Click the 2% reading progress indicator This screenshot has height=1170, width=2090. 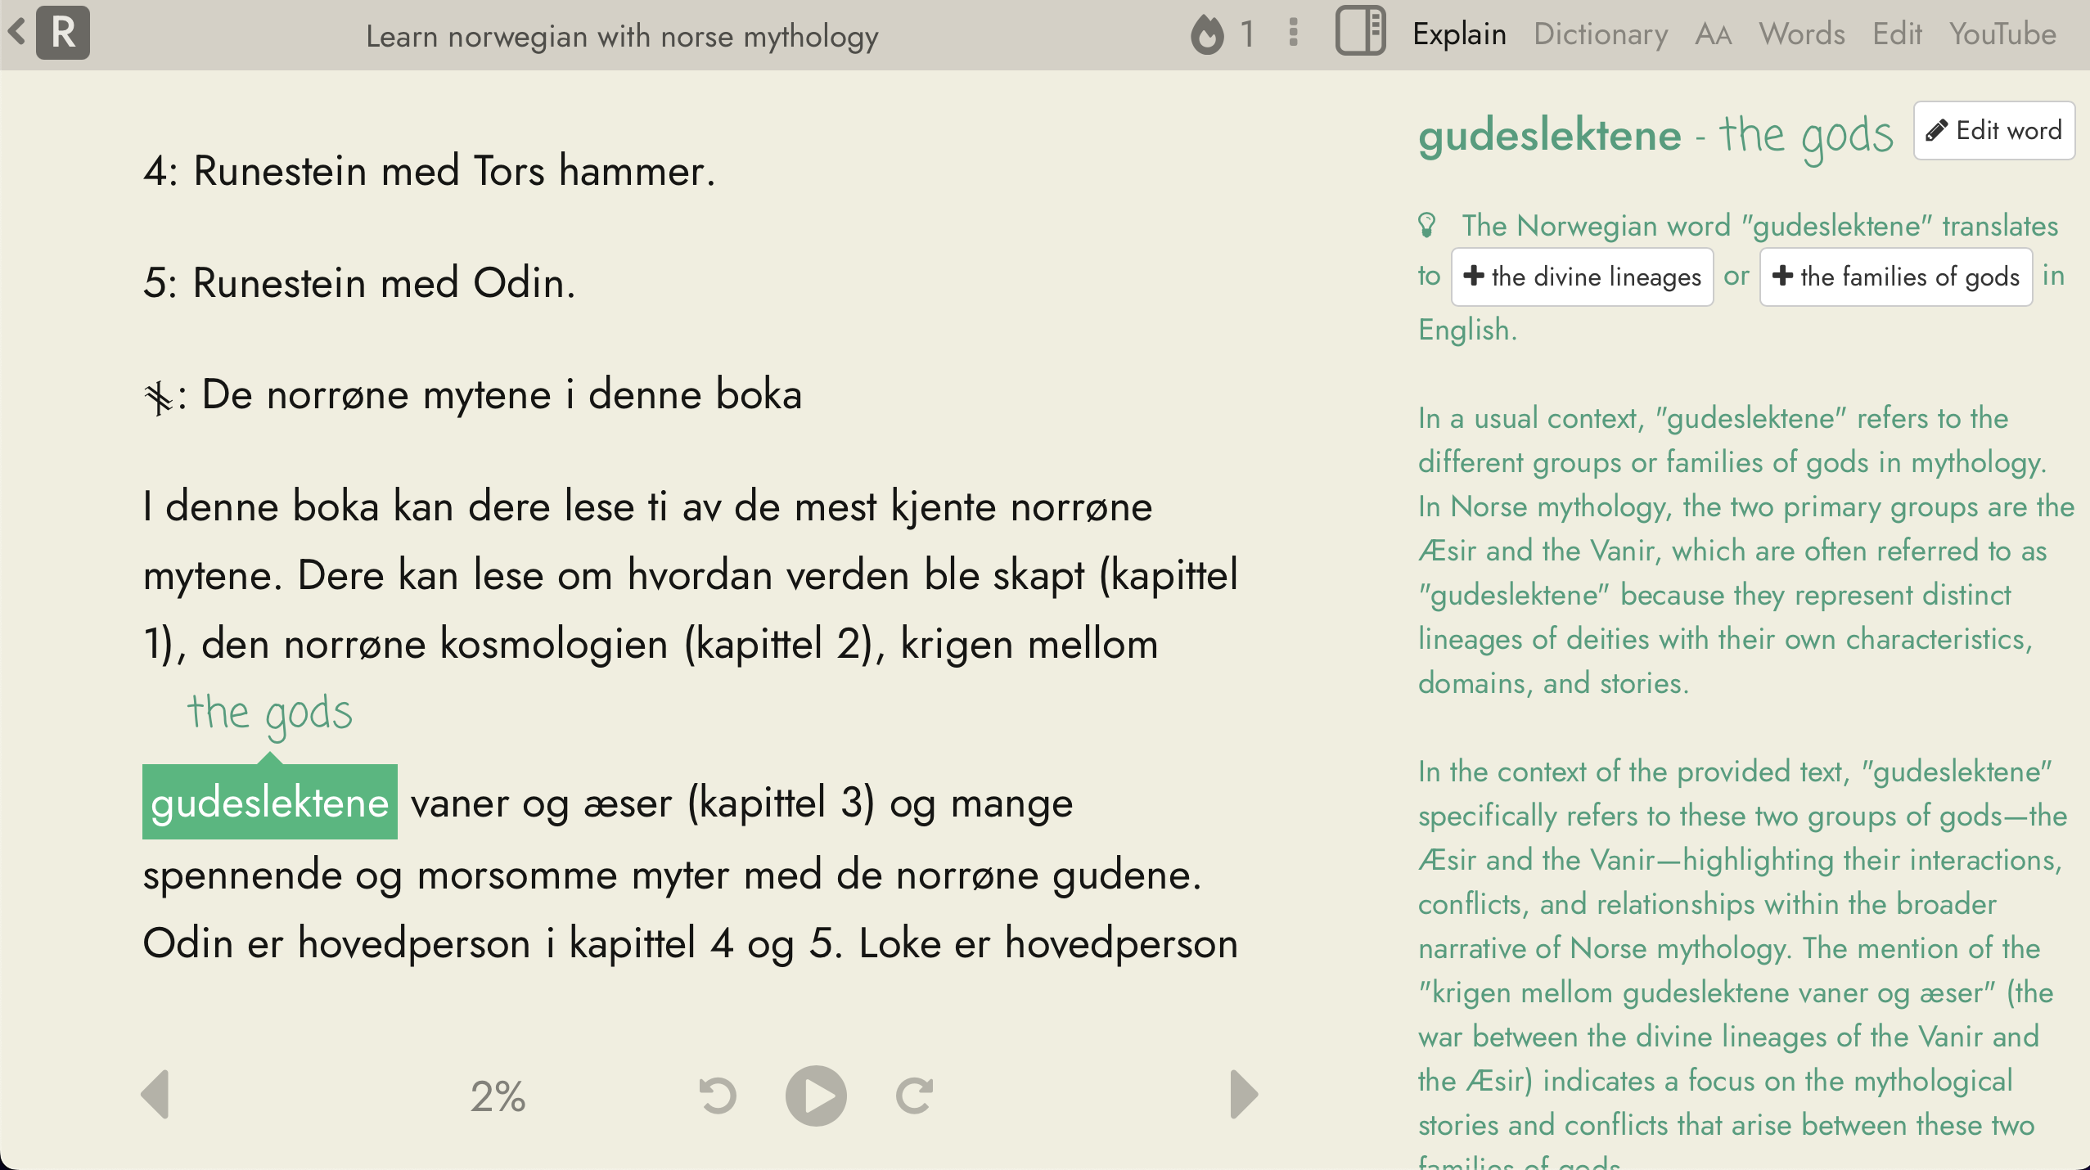(498, 1096)
